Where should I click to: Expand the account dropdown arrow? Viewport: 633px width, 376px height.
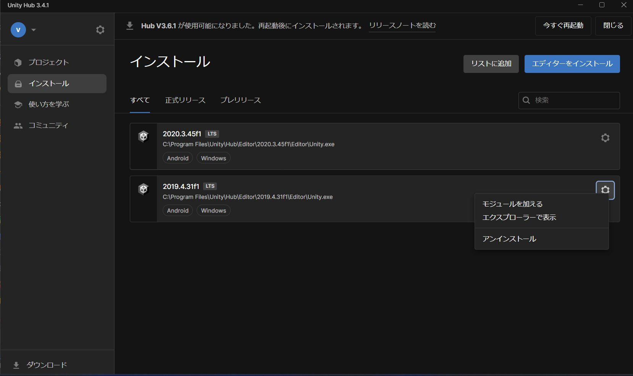34,29
